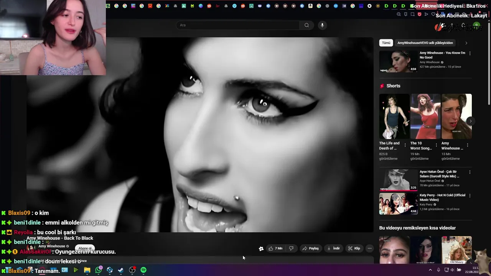Select the Tümü filter chip
This screenshot has height=276, width=491.
[386, 43]
